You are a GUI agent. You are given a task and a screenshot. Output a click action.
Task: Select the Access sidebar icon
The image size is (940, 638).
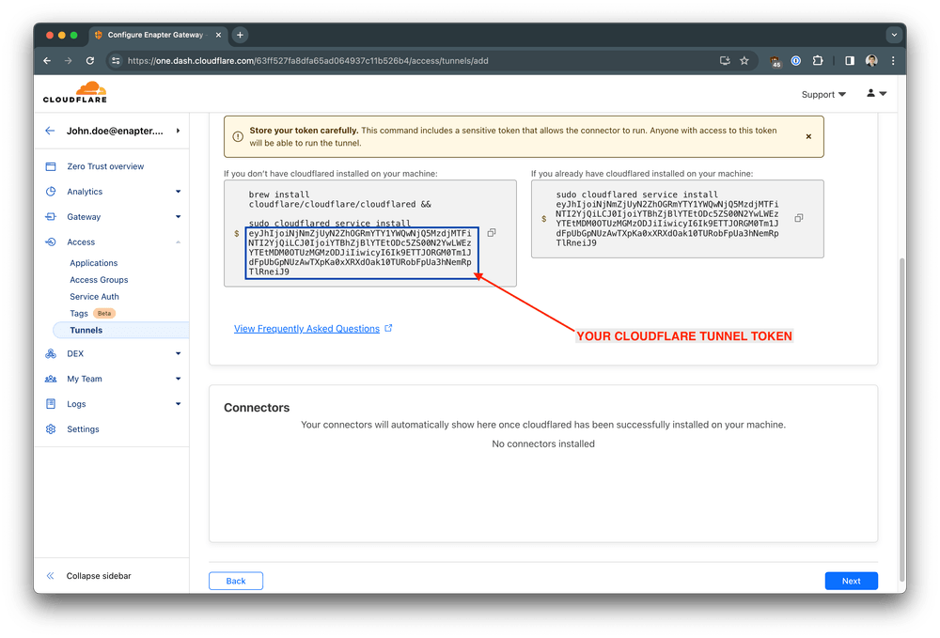pyautogui.click(x=51, y=241)
